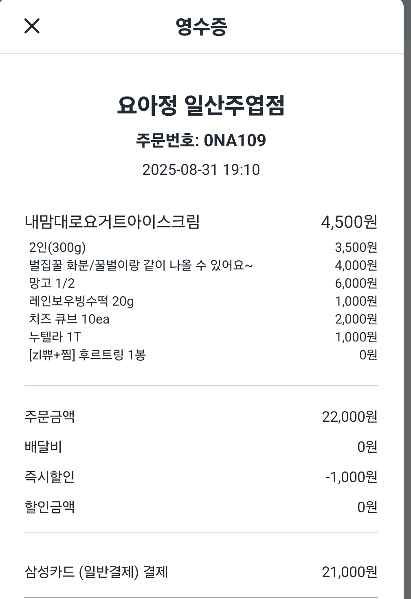Select the order number 0NA109 text
The width and height of the screenshot is (411, 599).
(x=235, y=141)
